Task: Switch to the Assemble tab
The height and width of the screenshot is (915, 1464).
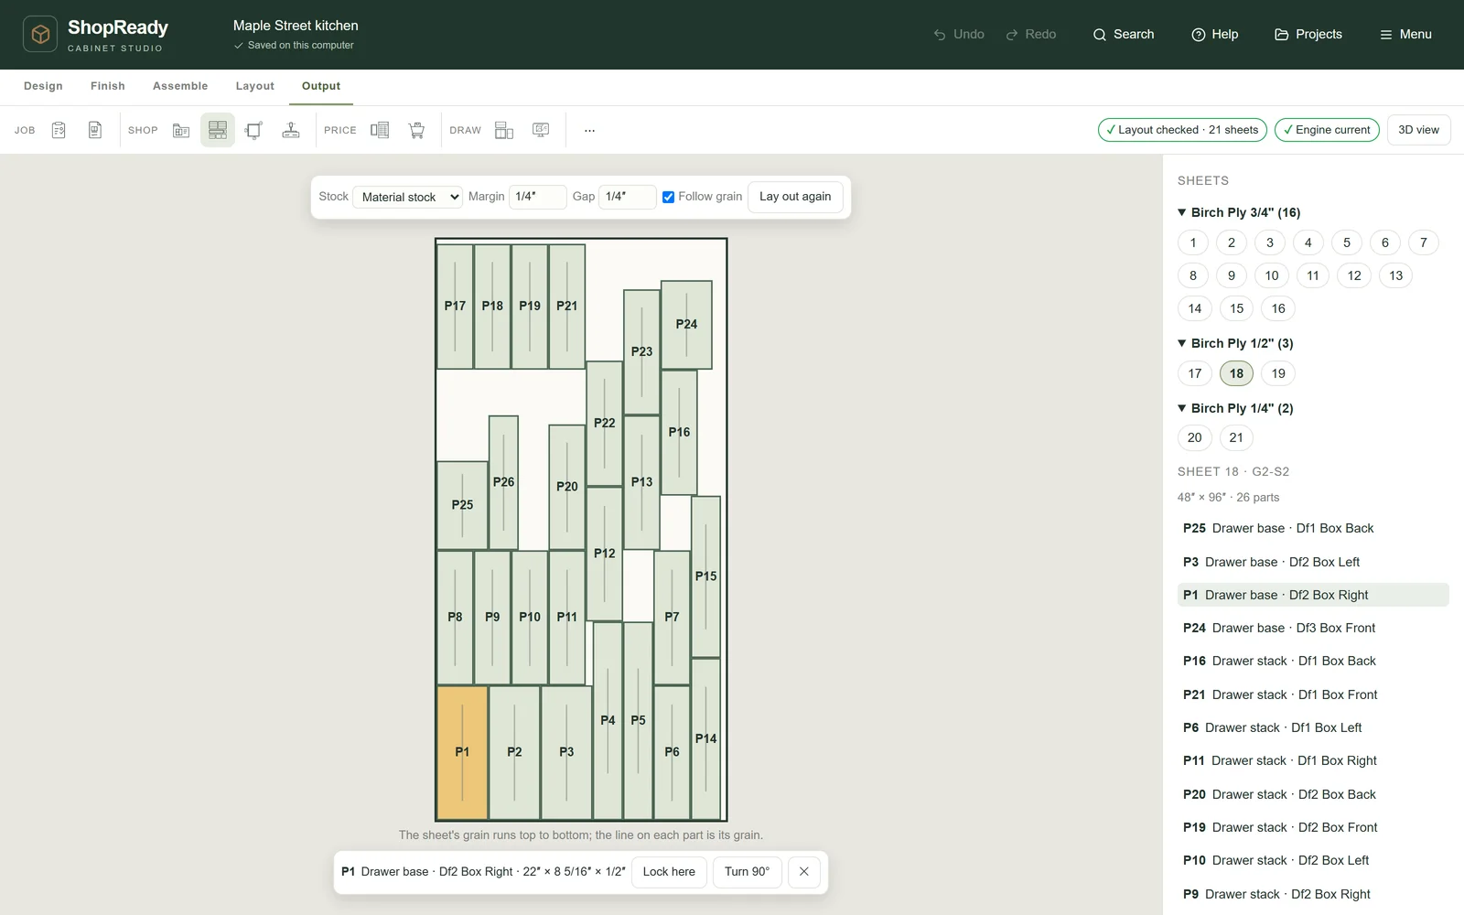Action: click(x=180, y=86)
